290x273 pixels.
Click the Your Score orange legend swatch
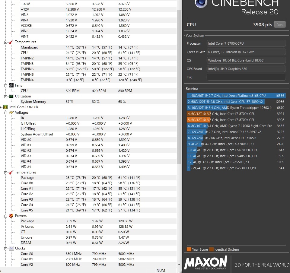[x=189, y=249]
